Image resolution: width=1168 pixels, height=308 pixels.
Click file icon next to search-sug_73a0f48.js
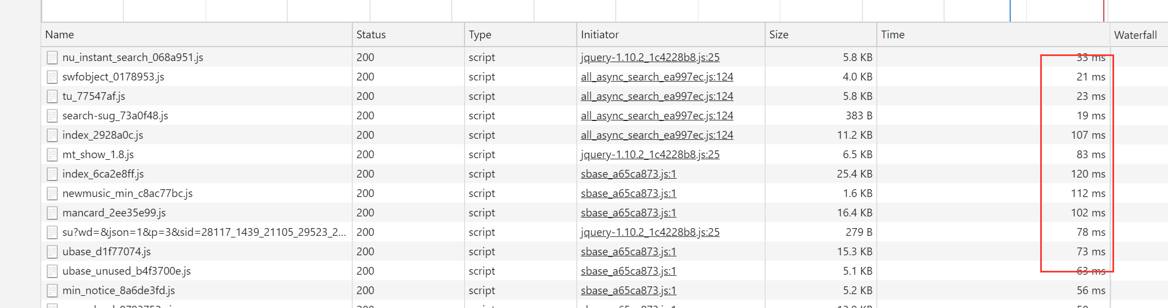coord(52,115)
